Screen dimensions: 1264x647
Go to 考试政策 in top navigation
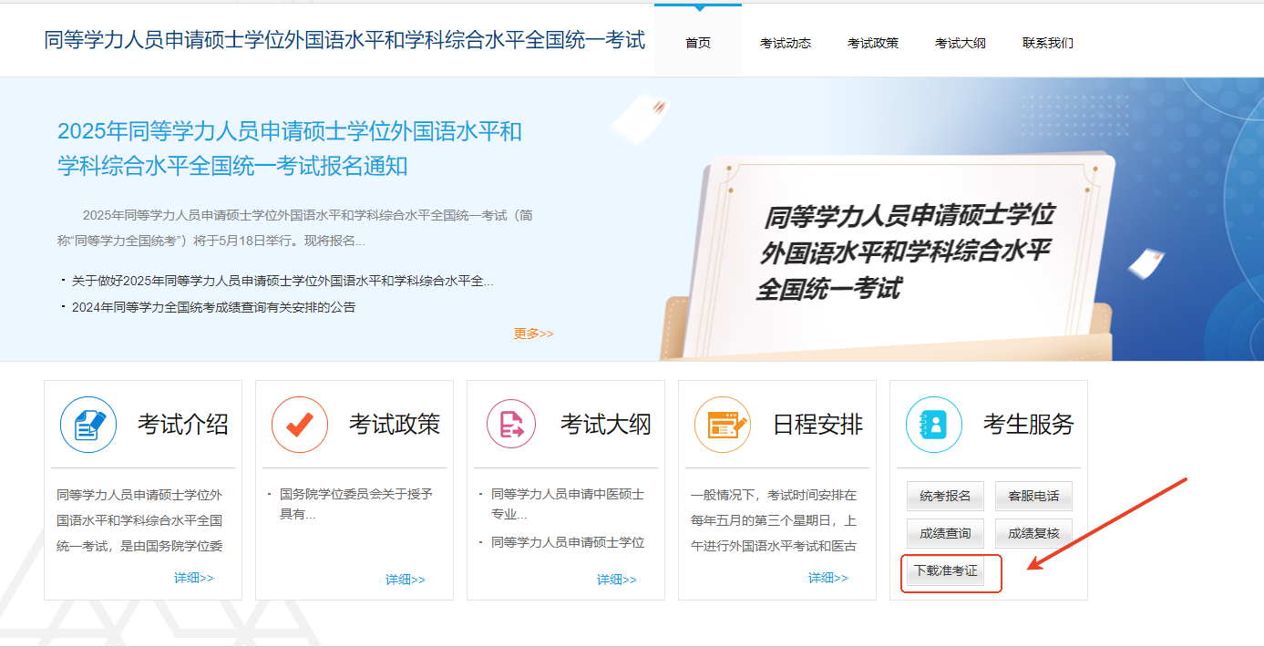(873, 43)
